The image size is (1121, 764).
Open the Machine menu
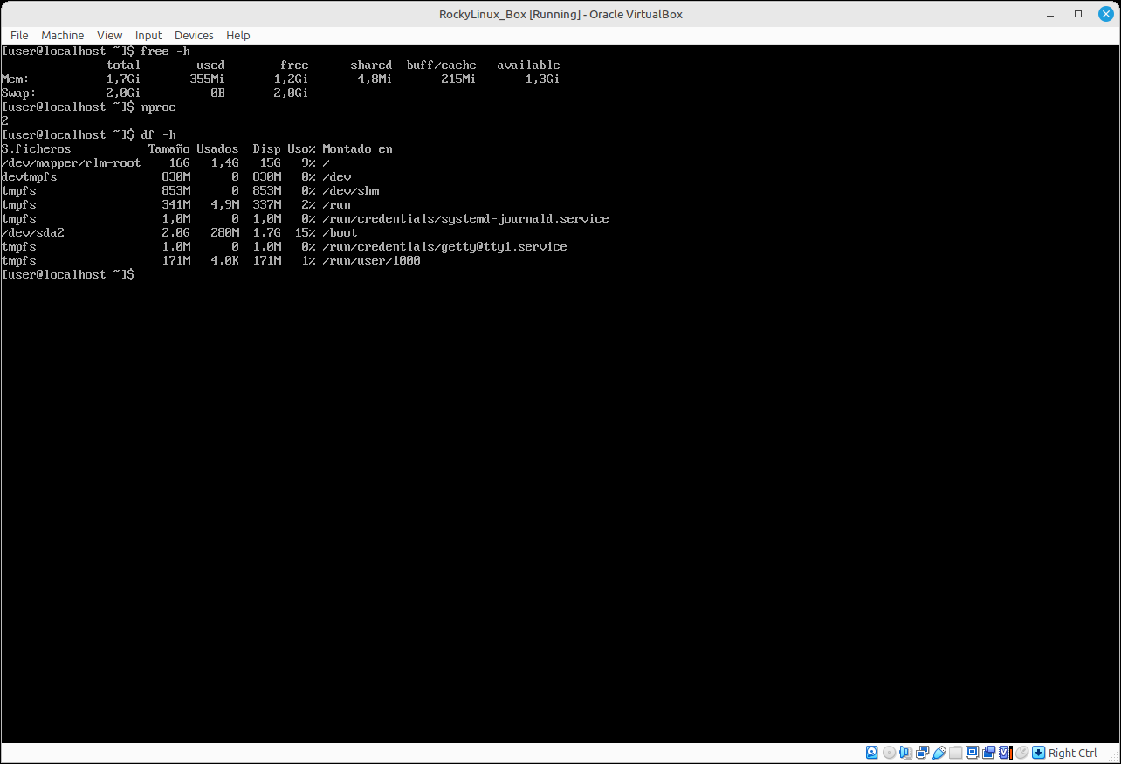[63, 35]
